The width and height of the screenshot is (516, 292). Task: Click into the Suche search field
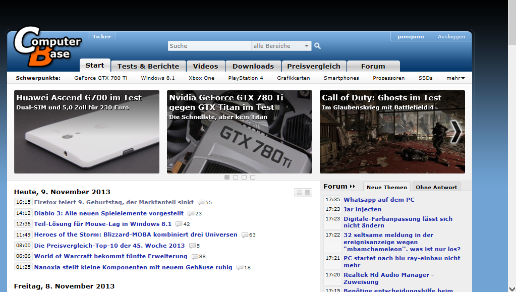[x=210, y=46]
